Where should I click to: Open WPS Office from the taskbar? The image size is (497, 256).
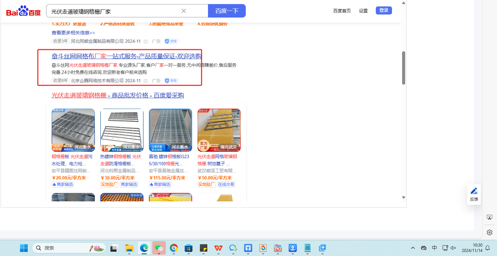[x=218, y=248]
